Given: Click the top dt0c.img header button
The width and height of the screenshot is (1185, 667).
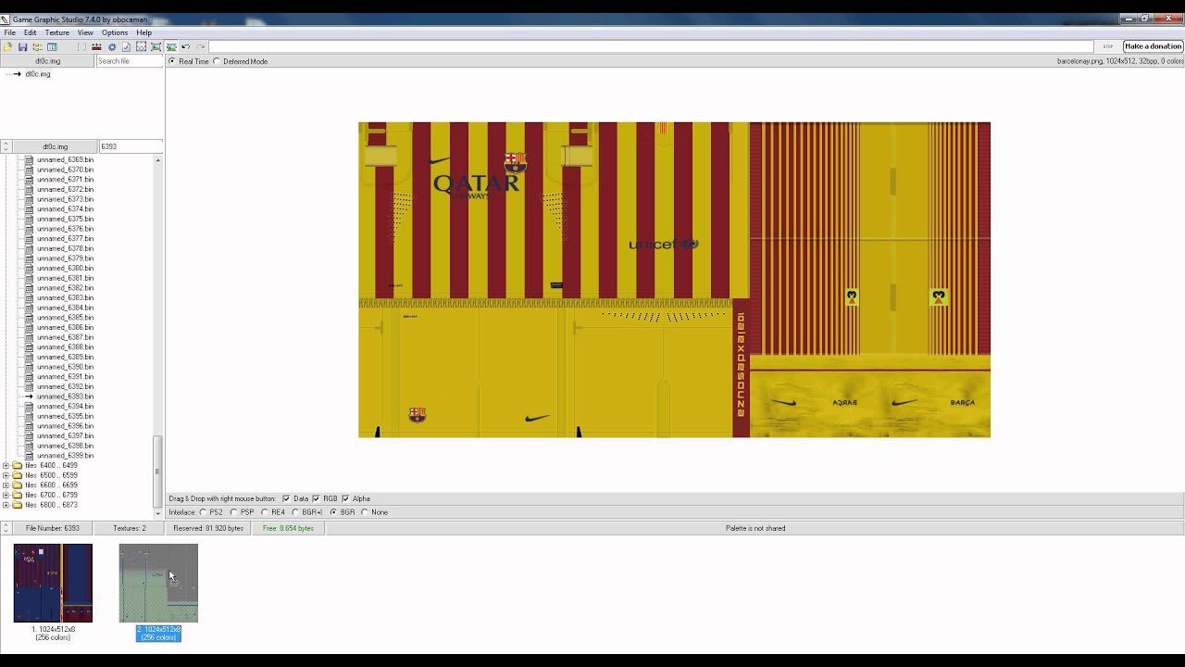Looking at the screenshot, I should click(47, 61).
